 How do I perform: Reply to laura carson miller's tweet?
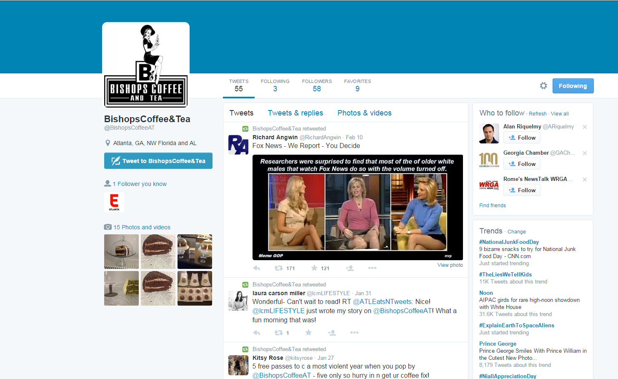click(257, 332)
